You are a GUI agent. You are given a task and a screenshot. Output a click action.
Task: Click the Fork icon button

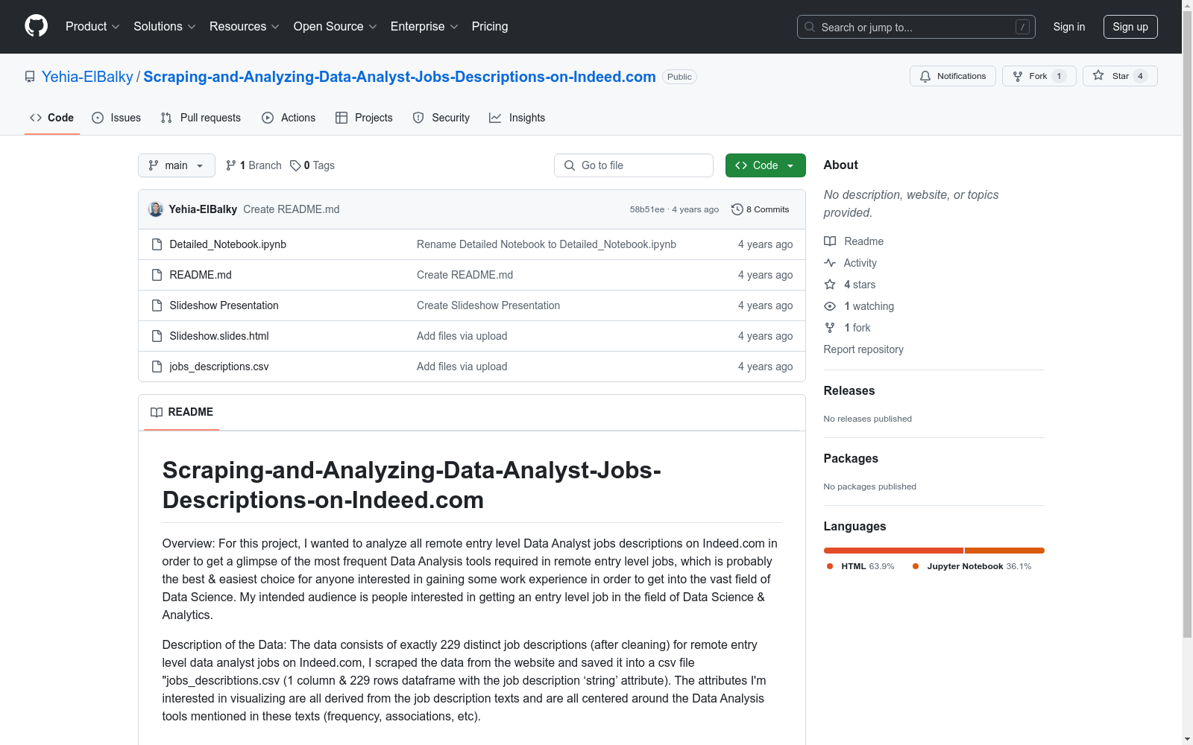tap(1018, 76)
